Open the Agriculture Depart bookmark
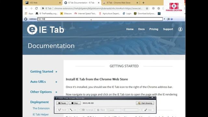This screenshot has height=117, width=208. coord(110,14)
